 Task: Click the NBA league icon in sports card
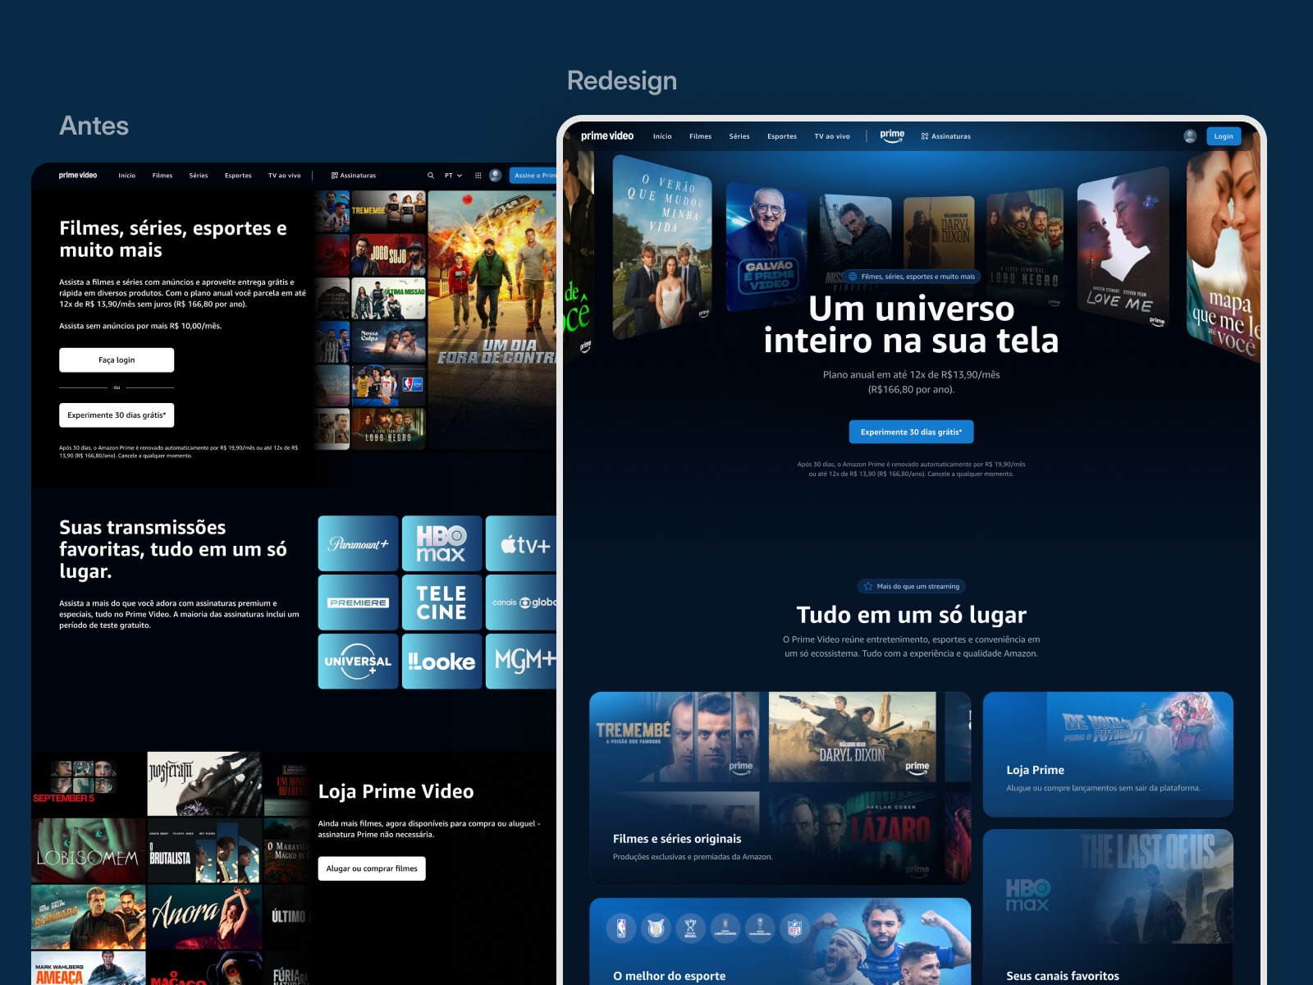(x=621, y=928)
